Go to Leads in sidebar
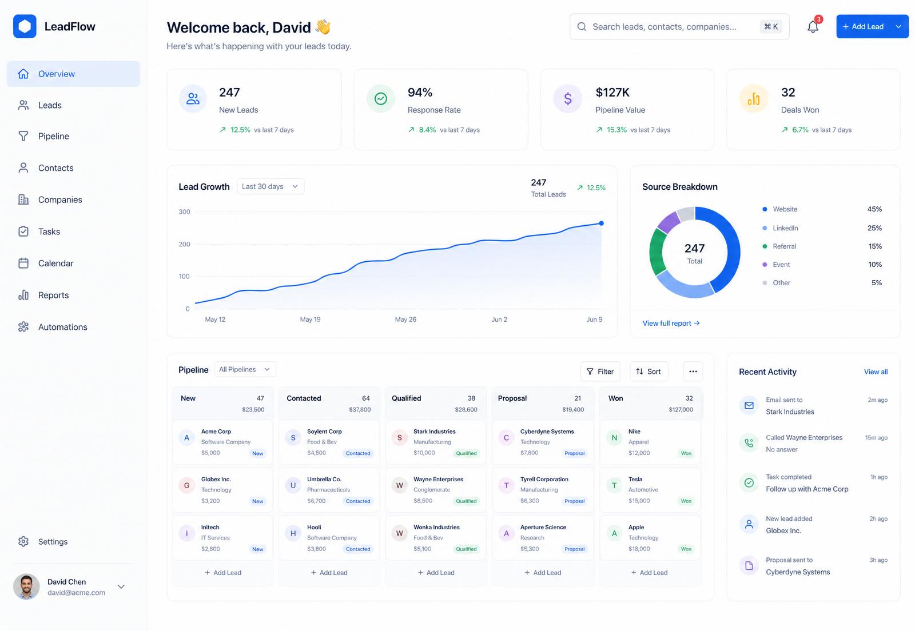This screenshot has height=631, width=915. coord(73,105)
